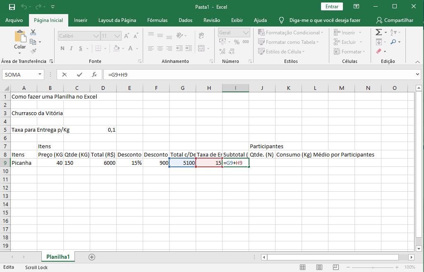Click the Cut scissors icon
The width and height of the screenshot is (424, 272).
[33, 32]
